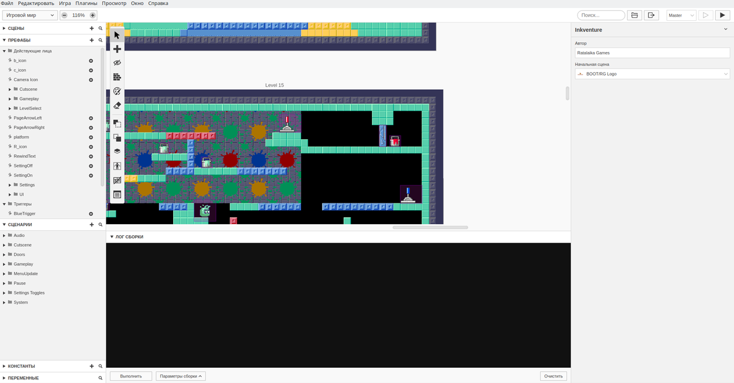Image resolution: width=734 pixels, height=383 pixels.
Task: Click the Автор field Ratalaika Games
Action: [652, 53]
